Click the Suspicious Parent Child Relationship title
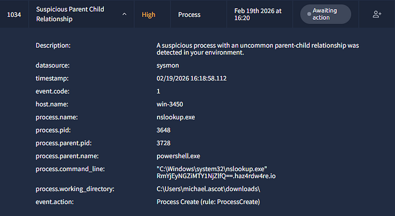395x216 pixels. 70,14
